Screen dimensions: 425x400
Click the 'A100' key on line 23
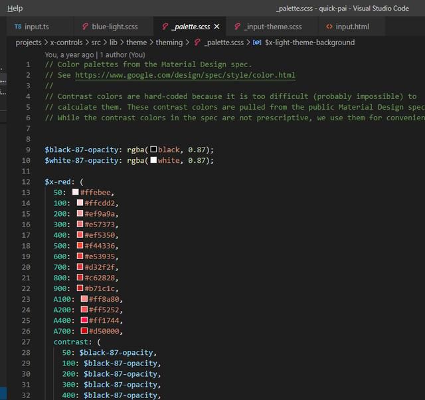pyautogui.click(x=62, y=299)
